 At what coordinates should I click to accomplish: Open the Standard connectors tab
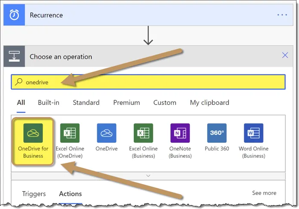[86, 103]
